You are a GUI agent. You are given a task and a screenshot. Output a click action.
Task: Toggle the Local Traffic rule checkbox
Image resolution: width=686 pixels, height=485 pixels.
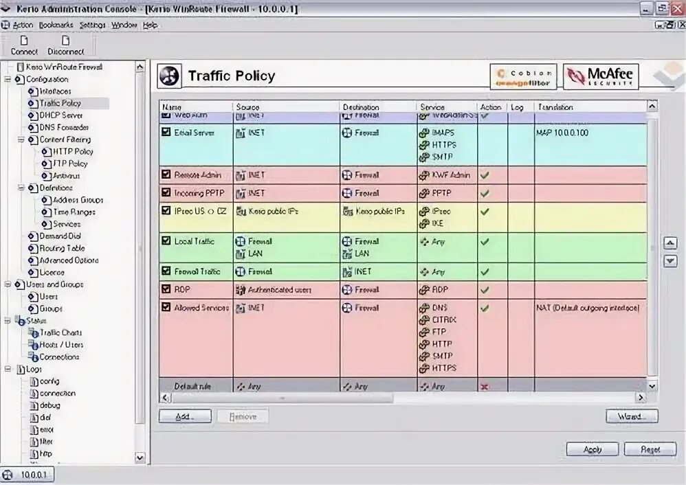click(166, 240)
